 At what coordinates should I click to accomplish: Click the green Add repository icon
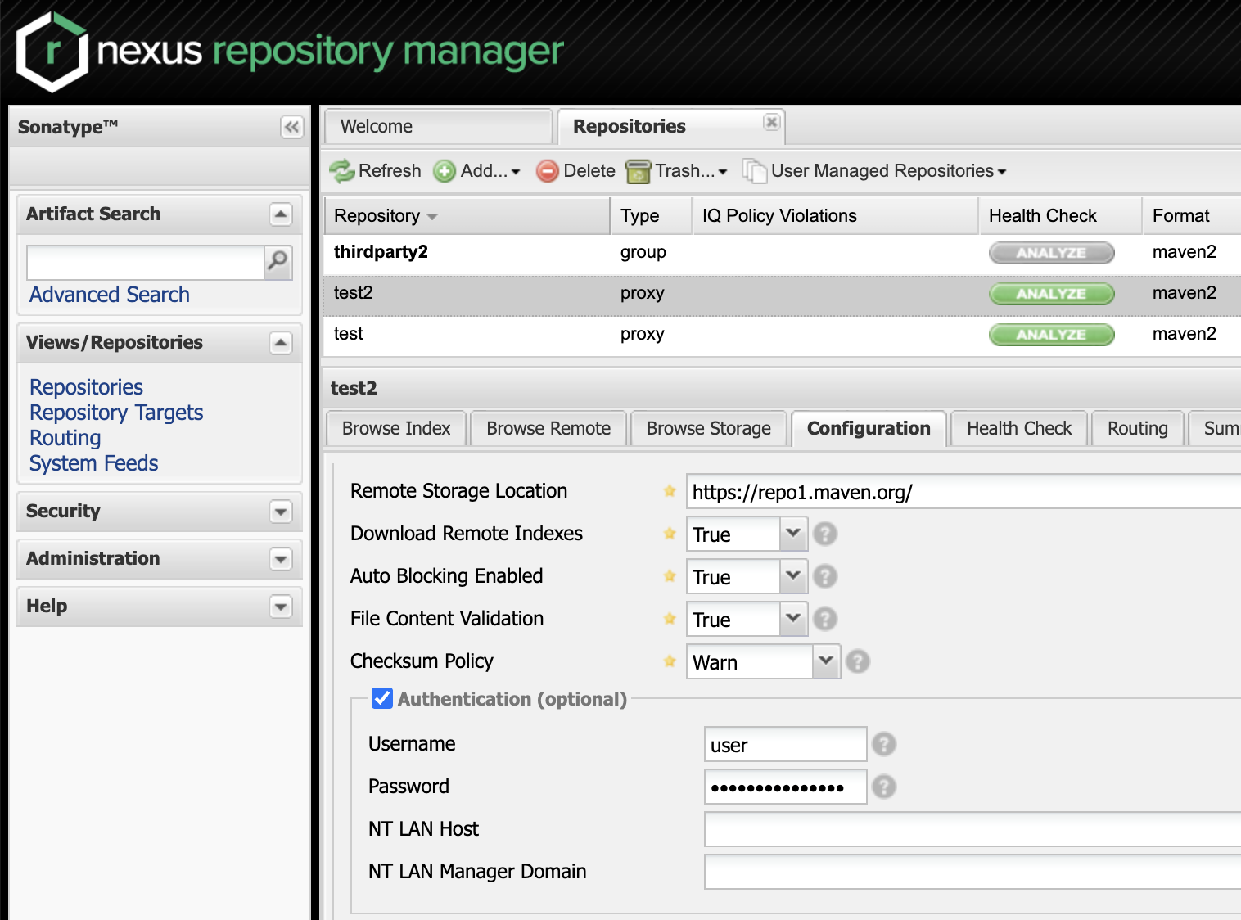pyautogui.click(x=445, y=171)
